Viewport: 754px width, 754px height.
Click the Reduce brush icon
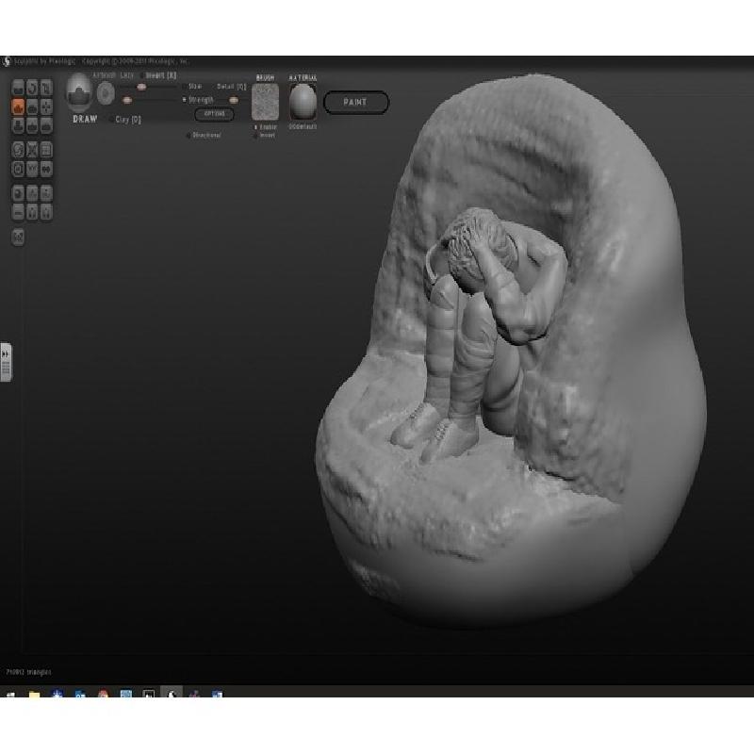pyautogui.click(x=18, y=150)
